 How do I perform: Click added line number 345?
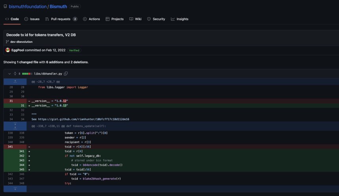point(22,170)
